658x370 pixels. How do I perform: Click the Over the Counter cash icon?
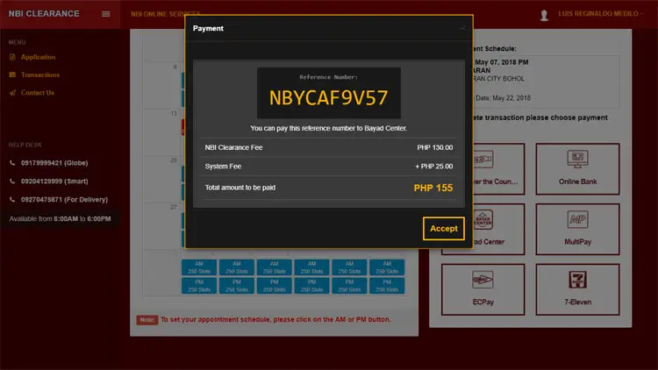[483, 159]
